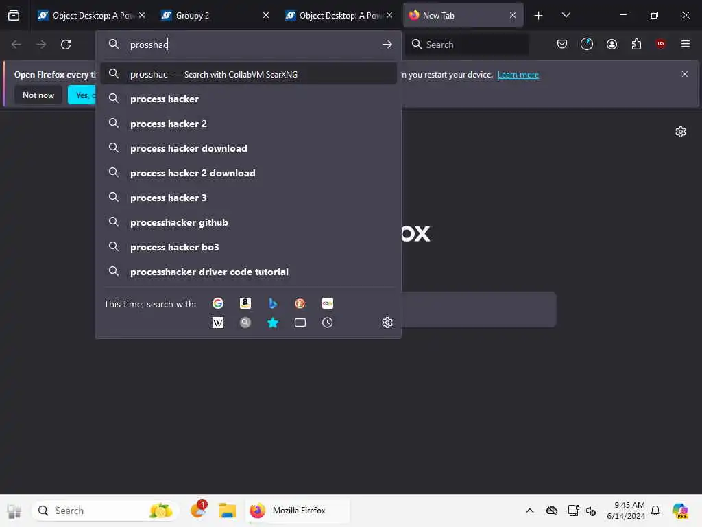The image size is (702, 527).
Task: Search this time with DuckDuckGo
Action: pos(300,303)
